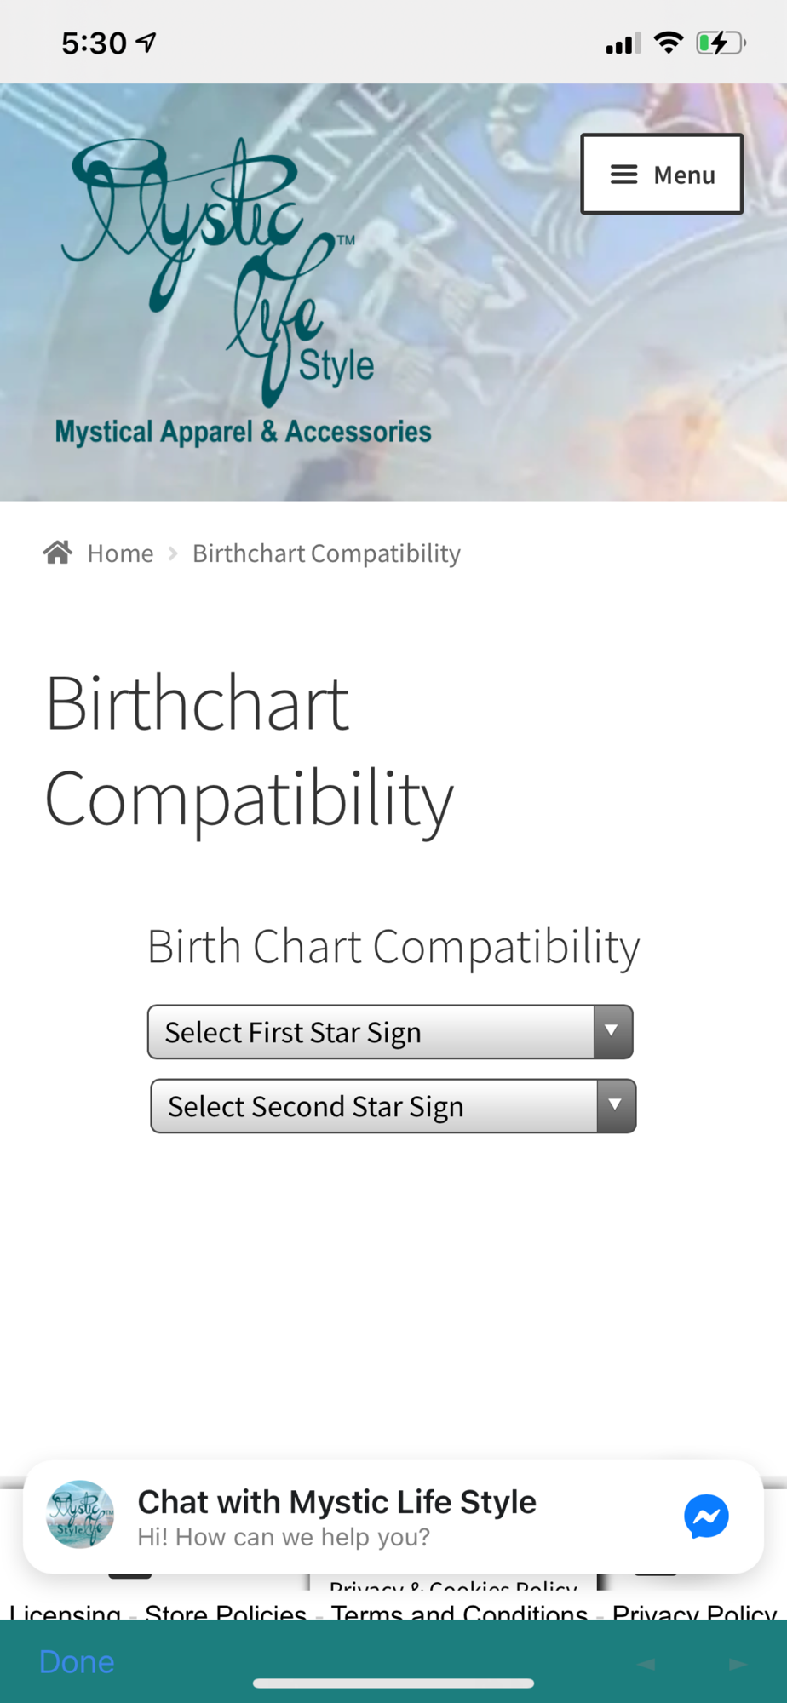The width and height of the screenshot is (787, 1703).
Task: Click the Home house icon in breadcrumb
Action: tap(58, 553)
